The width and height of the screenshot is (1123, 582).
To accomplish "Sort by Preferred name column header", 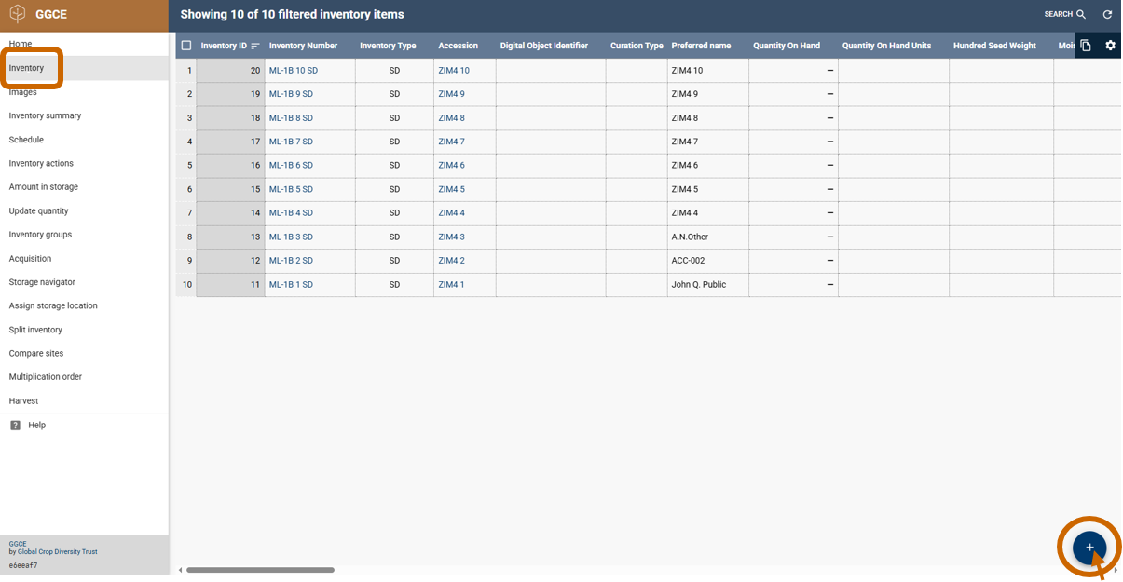I will (701, 46).
